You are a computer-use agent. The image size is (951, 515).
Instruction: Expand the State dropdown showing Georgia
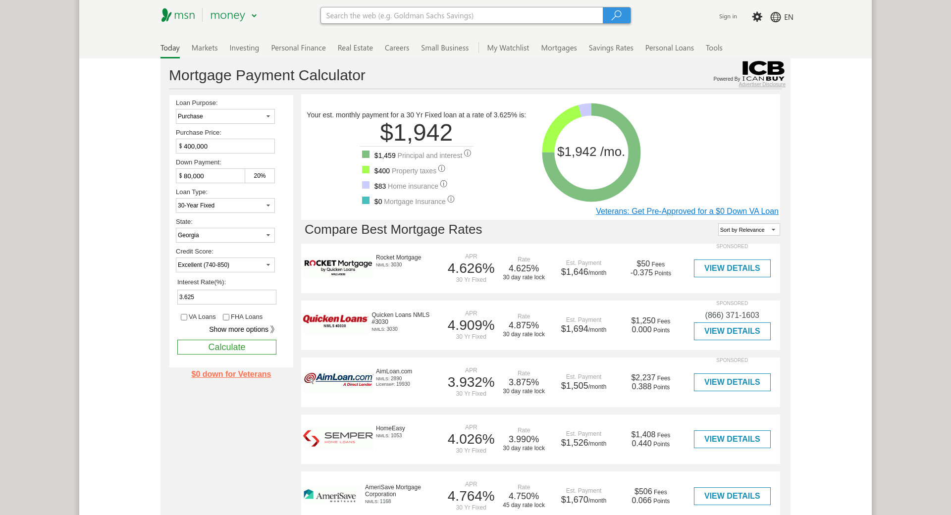[225, 235]
